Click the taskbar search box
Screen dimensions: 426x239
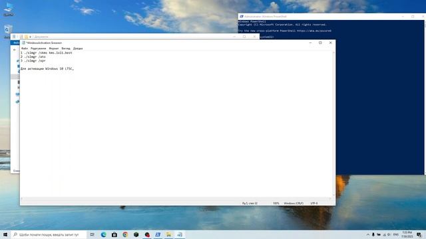[49, 234]
